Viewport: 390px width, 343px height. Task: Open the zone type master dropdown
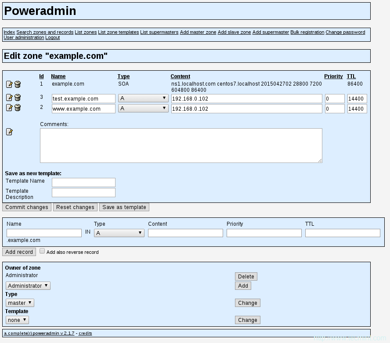(x=19, y=303)
